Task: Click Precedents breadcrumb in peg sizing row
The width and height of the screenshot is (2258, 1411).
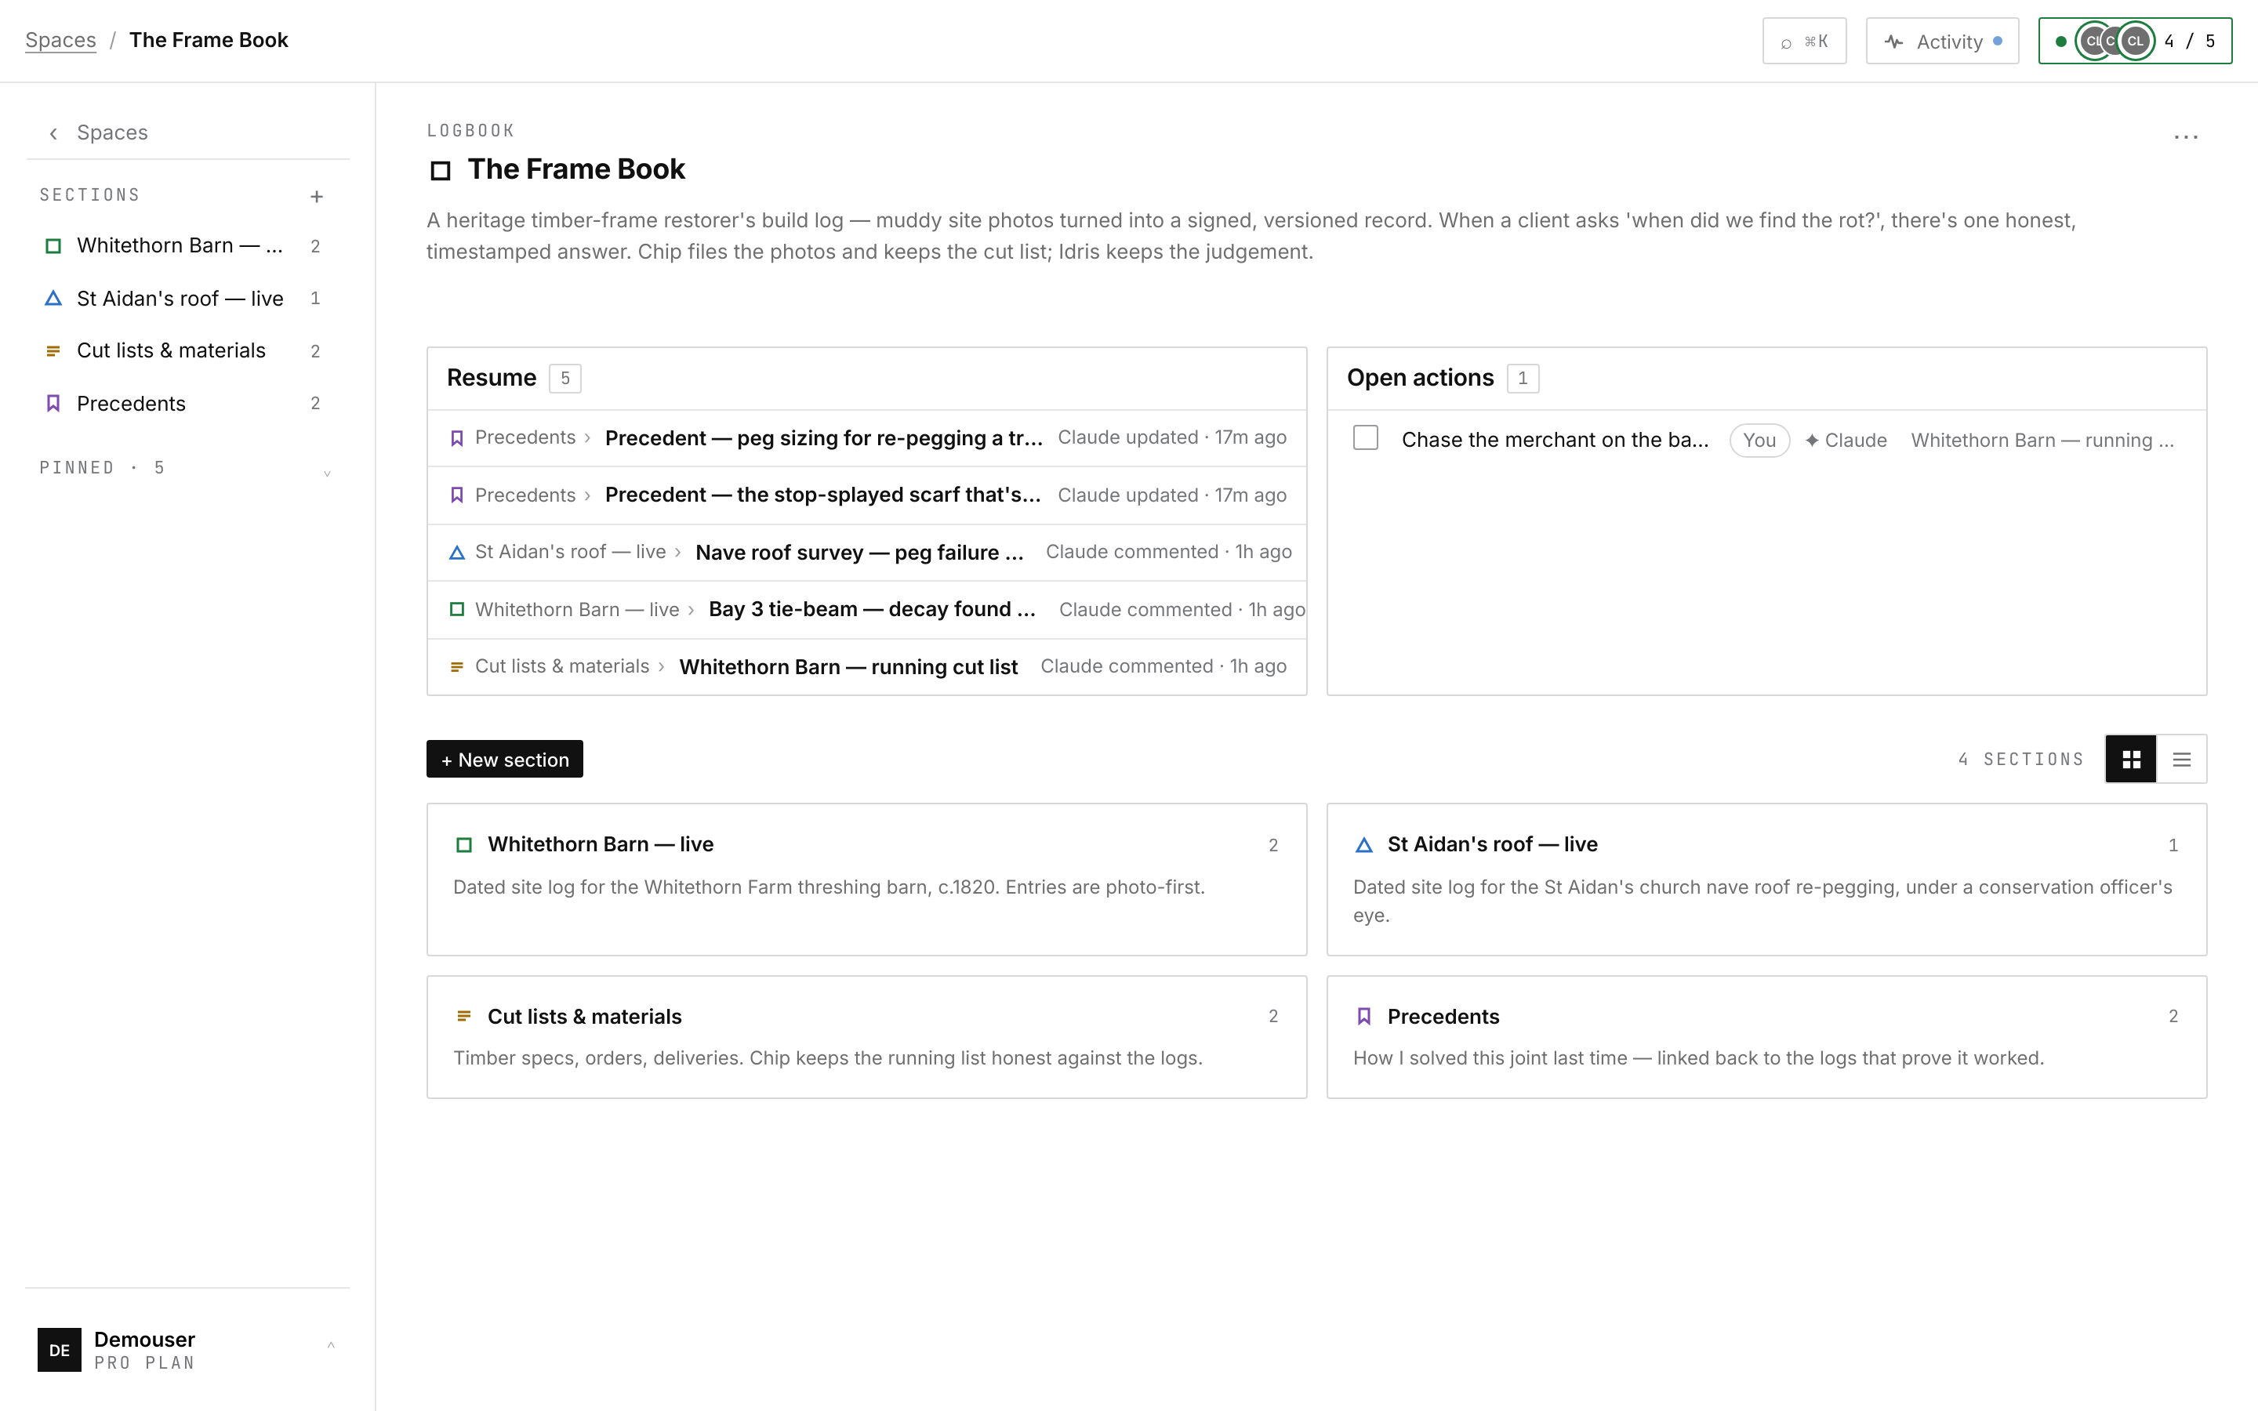Action: [525, 437]
